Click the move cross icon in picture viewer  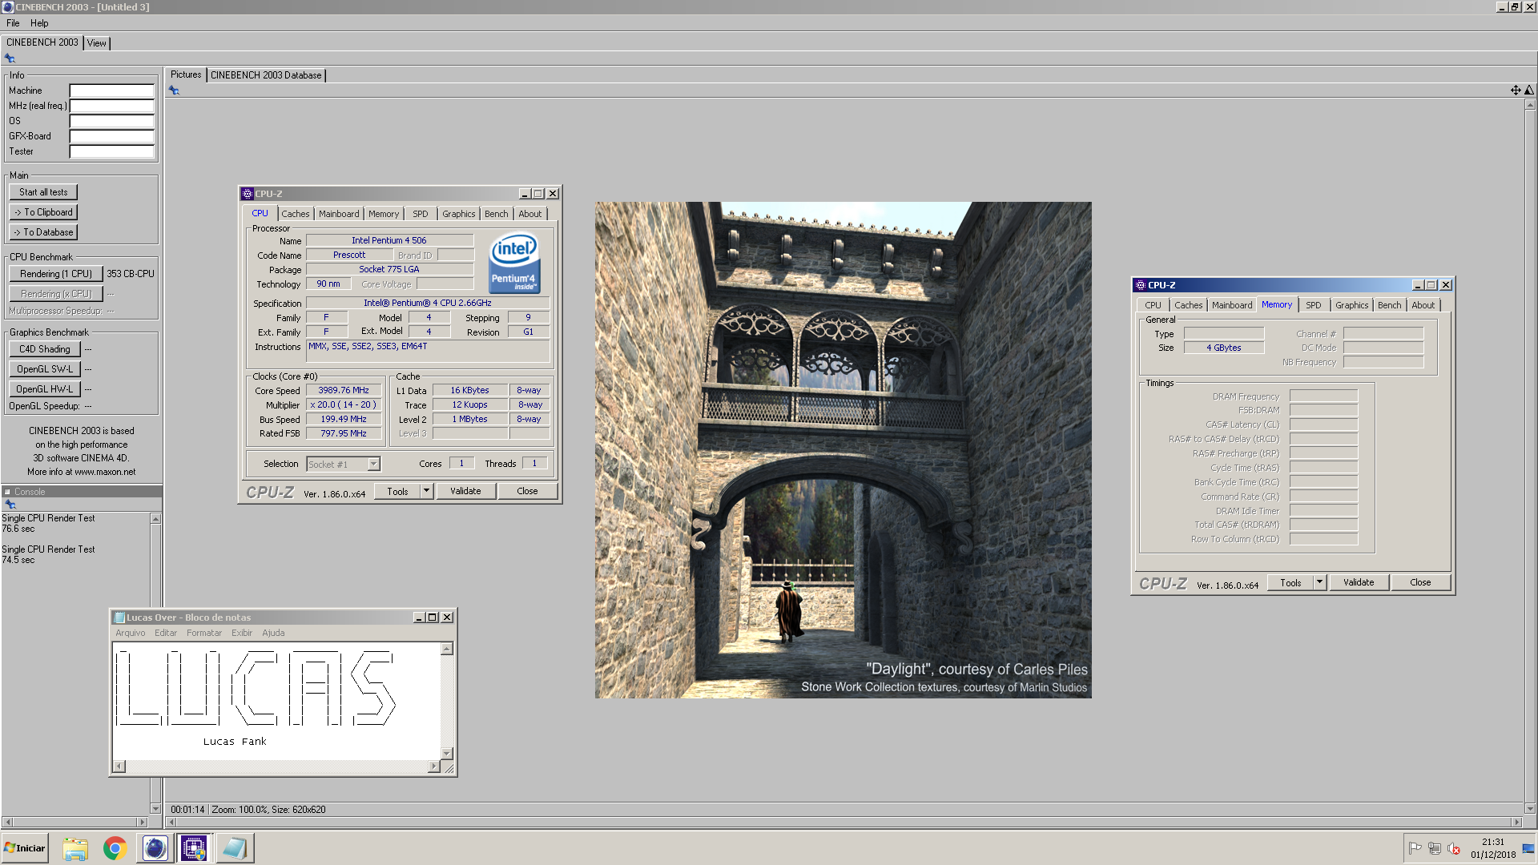tap(1516, 91)
